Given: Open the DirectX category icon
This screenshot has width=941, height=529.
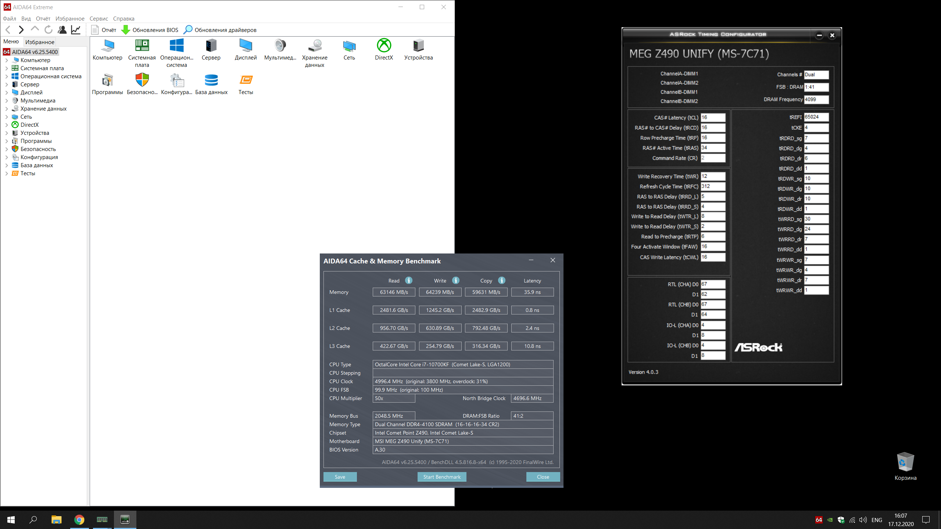Looking at the screenshot, I should 384,46.
